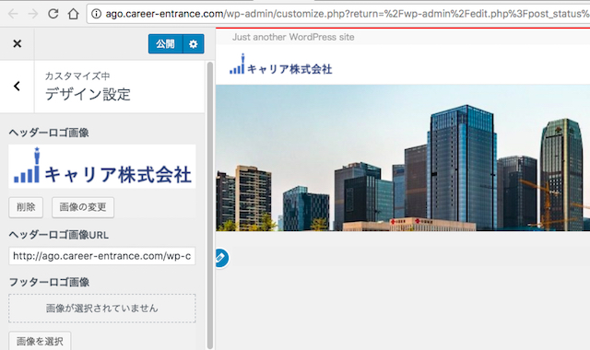Click the ヘッダーロゴ画像URL label
Image resolution: width=590 pixels, height=350 pixels.
click(x=59, y=235)
